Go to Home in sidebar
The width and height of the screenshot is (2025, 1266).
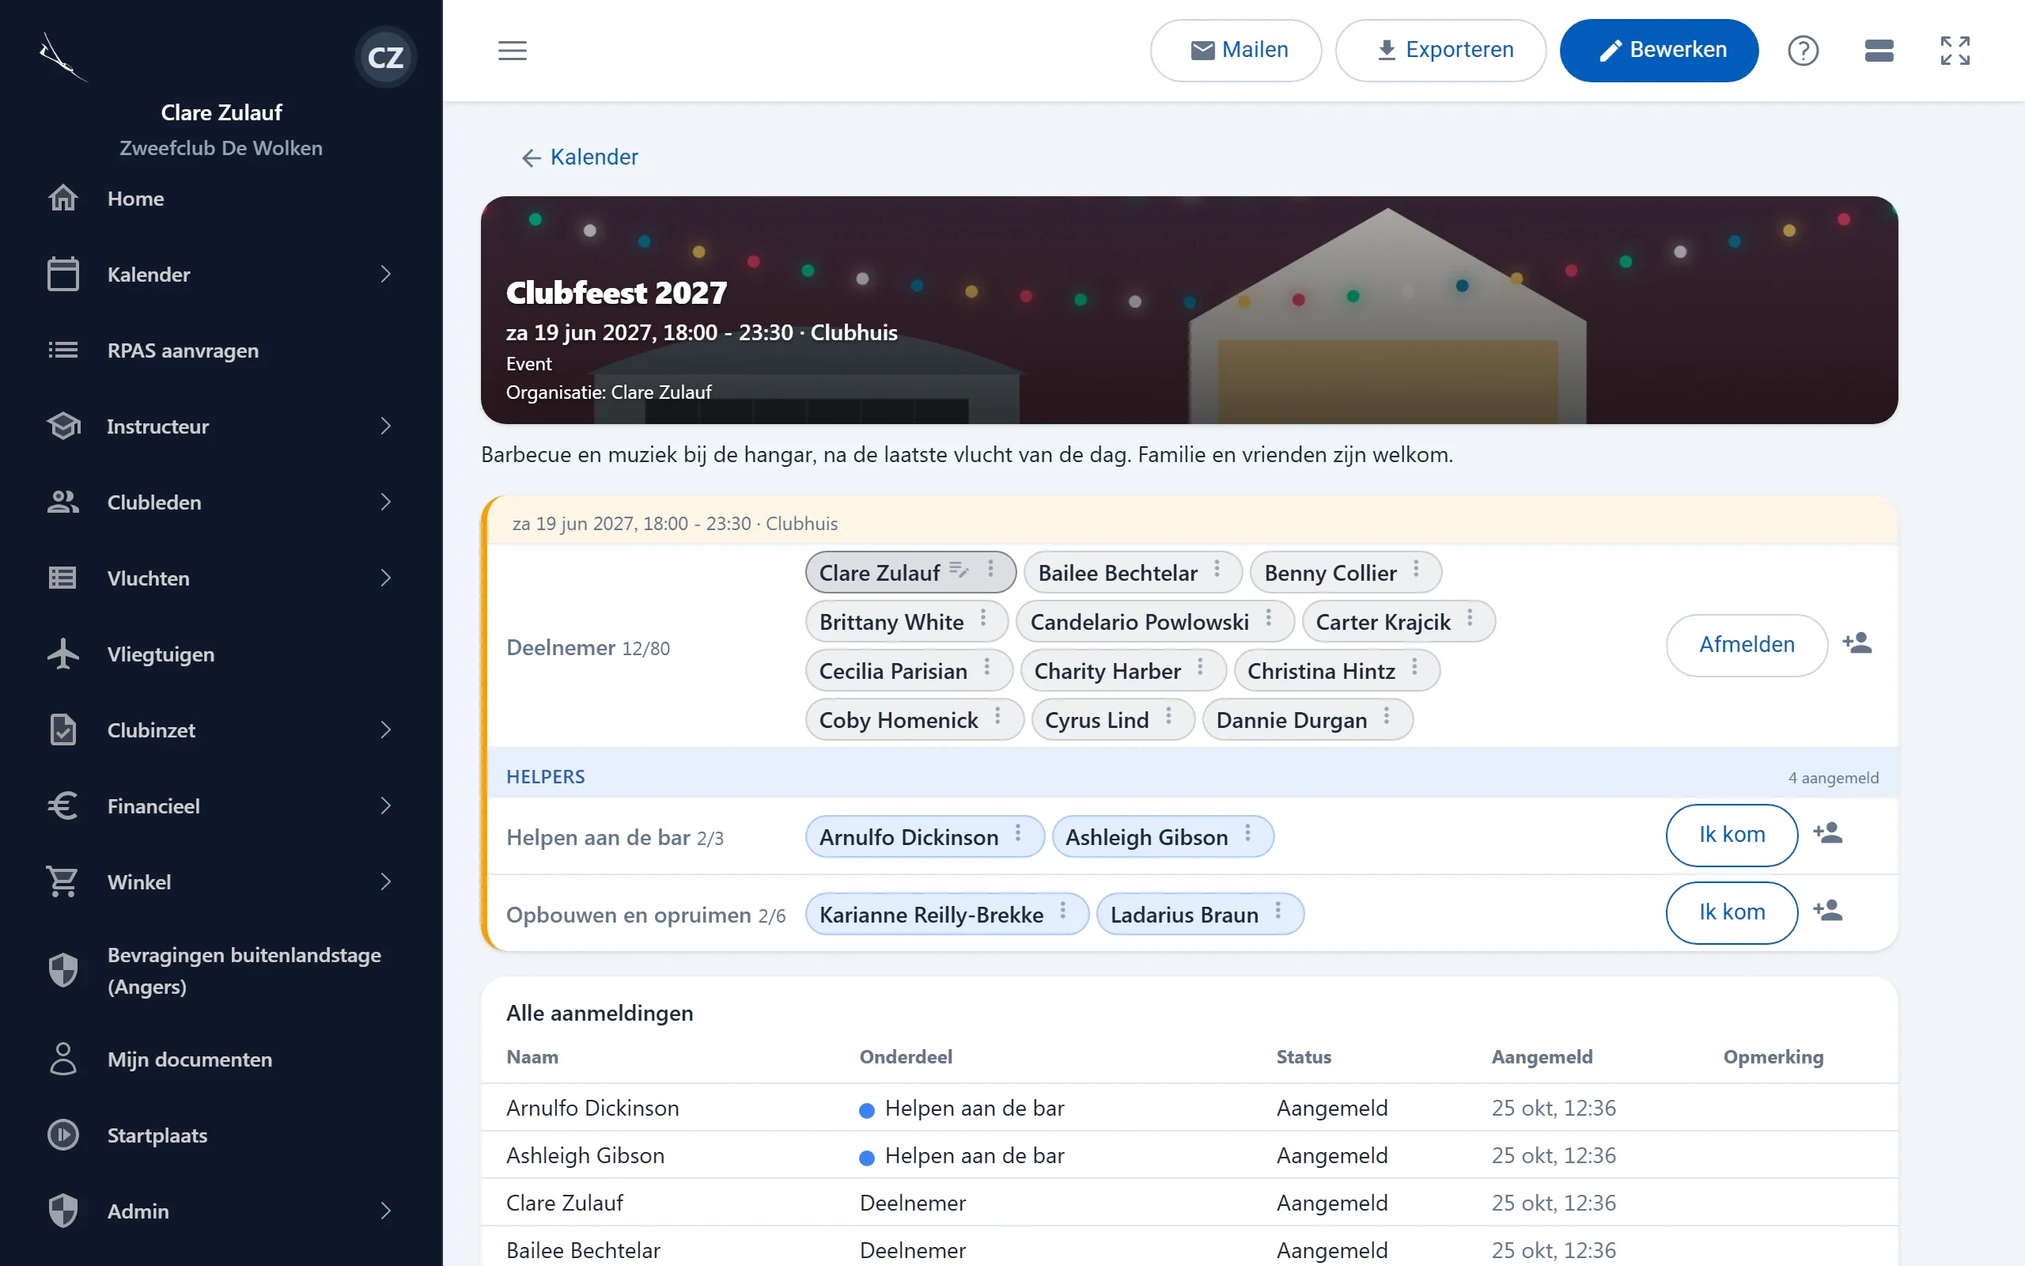[221, 199]
